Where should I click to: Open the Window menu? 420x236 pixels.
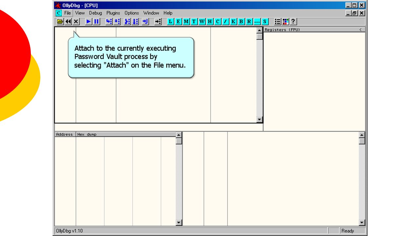[151, 13]
